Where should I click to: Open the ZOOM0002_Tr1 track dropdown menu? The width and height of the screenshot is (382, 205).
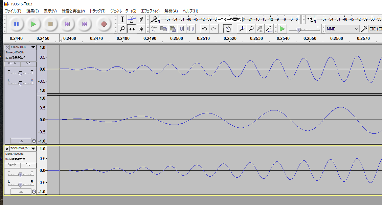(33, 149)
